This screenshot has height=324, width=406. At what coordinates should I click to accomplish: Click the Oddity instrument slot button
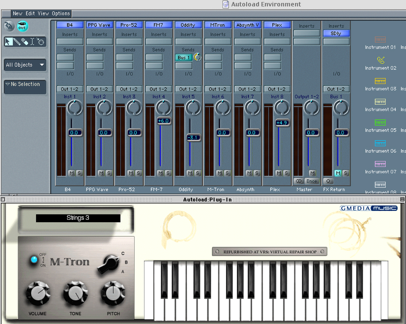pyautogui.click(x=188, y=25)
